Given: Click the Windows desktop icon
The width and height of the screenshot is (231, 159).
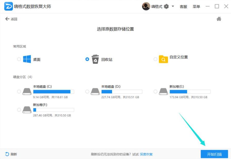Looking at the screenshot, I should click(27, 59).
